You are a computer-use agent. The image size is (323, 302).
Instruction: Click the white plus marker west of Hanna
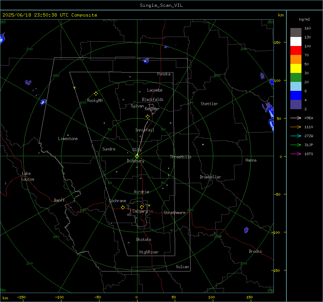(203, 144)
